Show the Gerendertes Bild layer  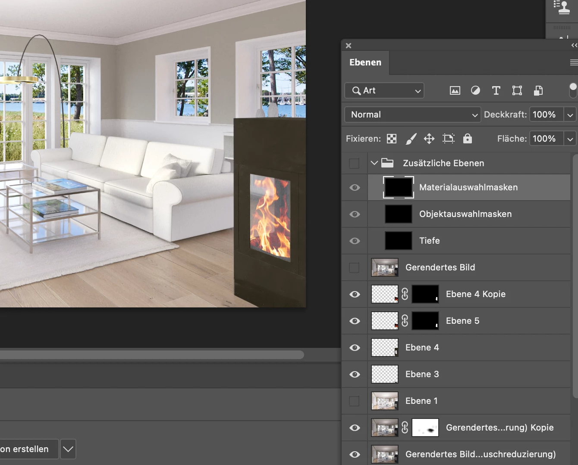354,267
